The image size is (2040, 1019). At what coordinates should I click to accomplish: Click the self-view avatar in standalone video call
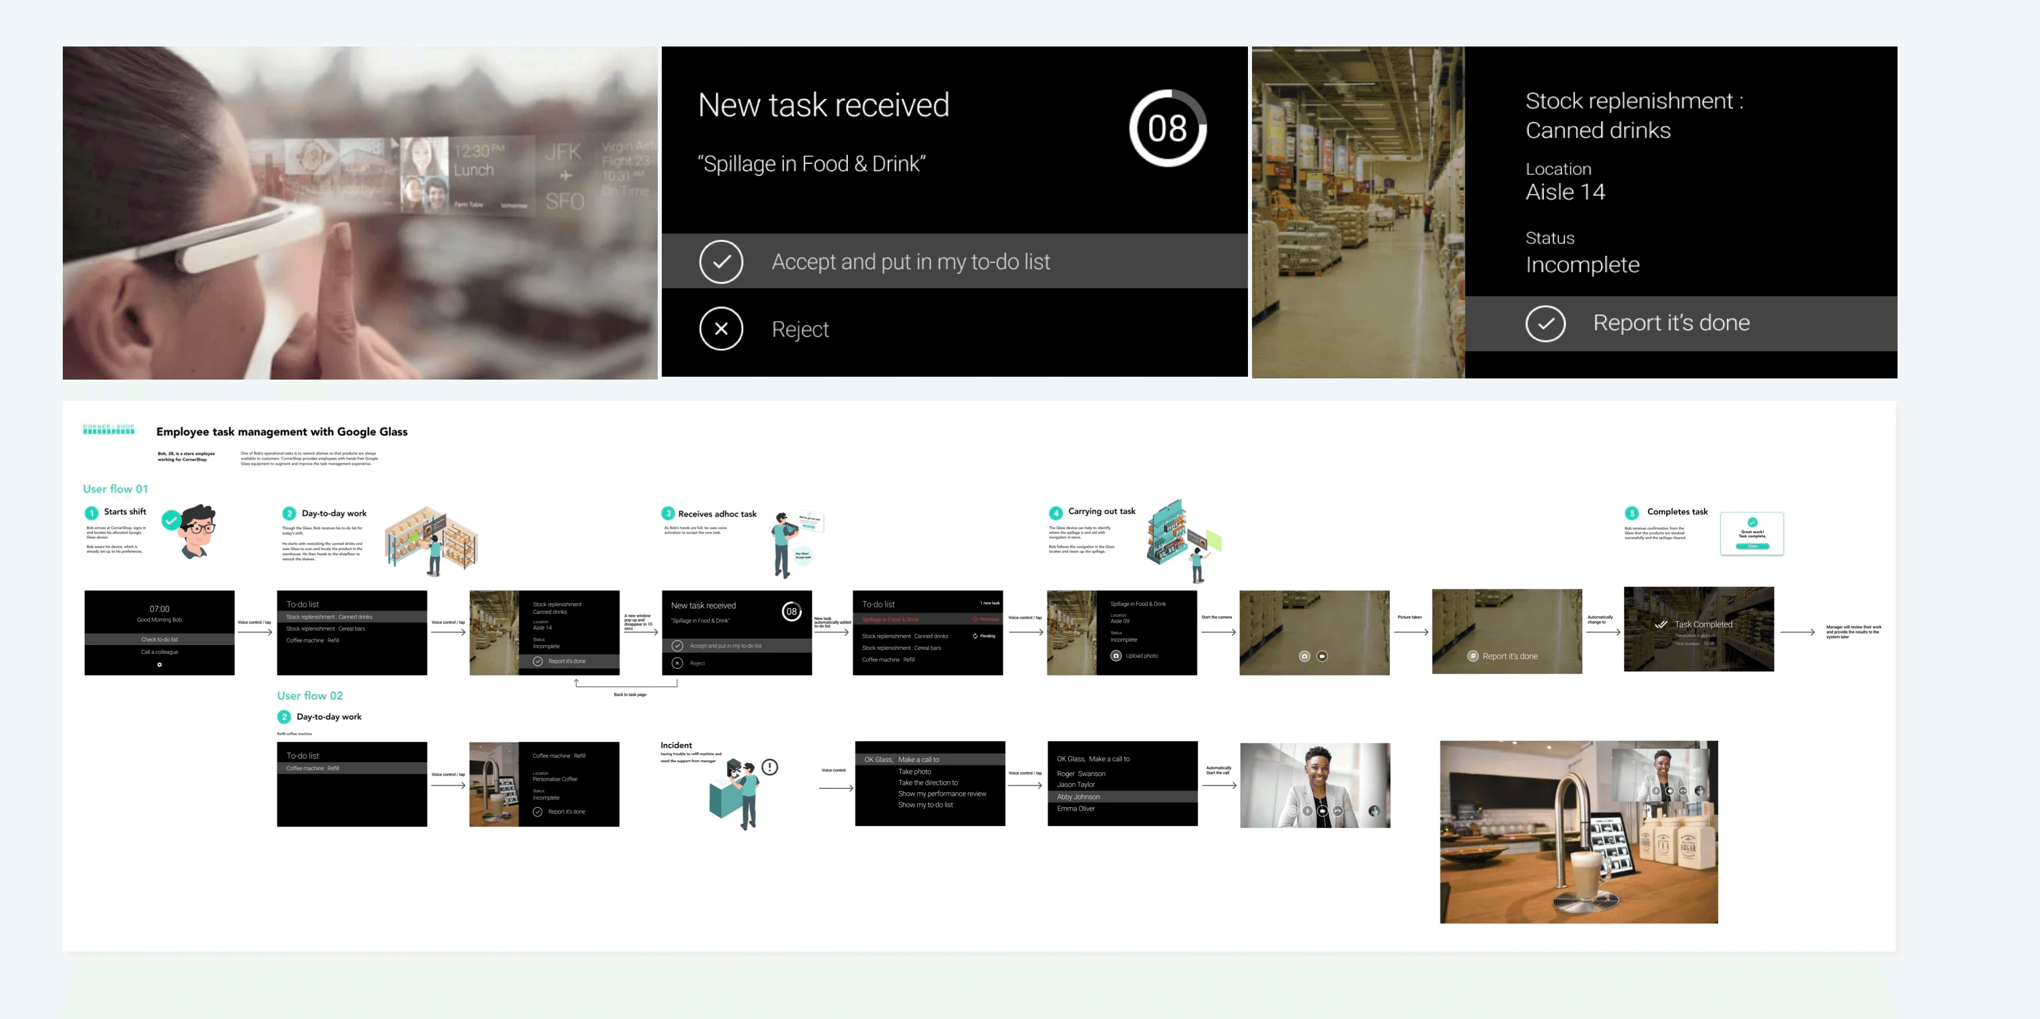tap(1374, 811)
